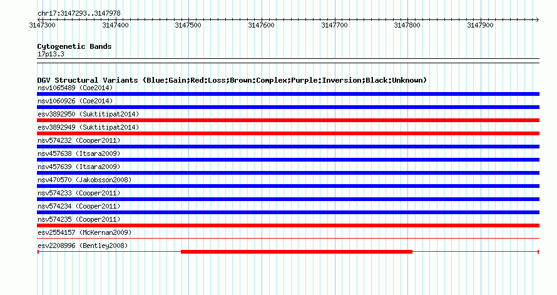
Task: Click blue bar under nsv574234
Action: pyautogui.click(x=288, y=212)
